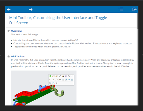Click the purple four-arrows frame icon in the mini toolbar
Image resolution: width=143 pixels, height=111 pixels.
click(66, 76)
